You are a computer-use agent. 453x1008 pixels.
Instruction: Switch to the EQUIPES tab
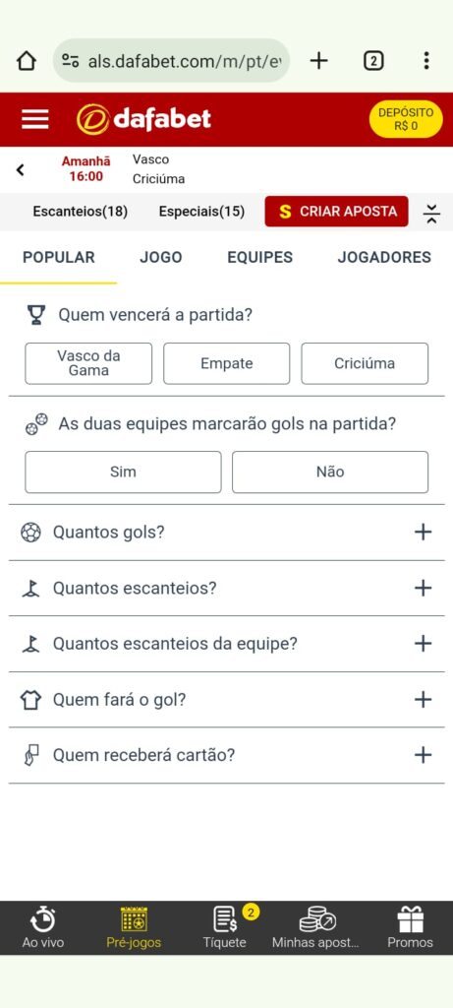click(259, 258)
